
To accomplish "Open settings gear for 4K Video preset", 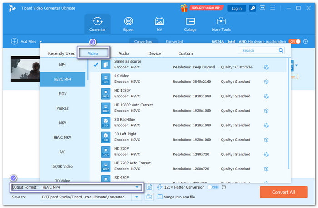I will [x=266, y=82].
